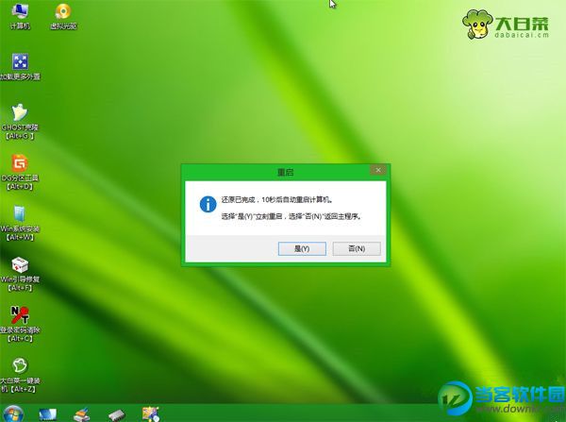Click the blue information icon in dialog
Screen dimensions: 566x422
coord(208,205)
